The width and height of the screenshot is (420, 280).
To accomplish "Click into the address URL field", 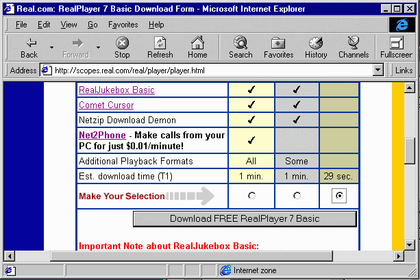I will 213,71.
